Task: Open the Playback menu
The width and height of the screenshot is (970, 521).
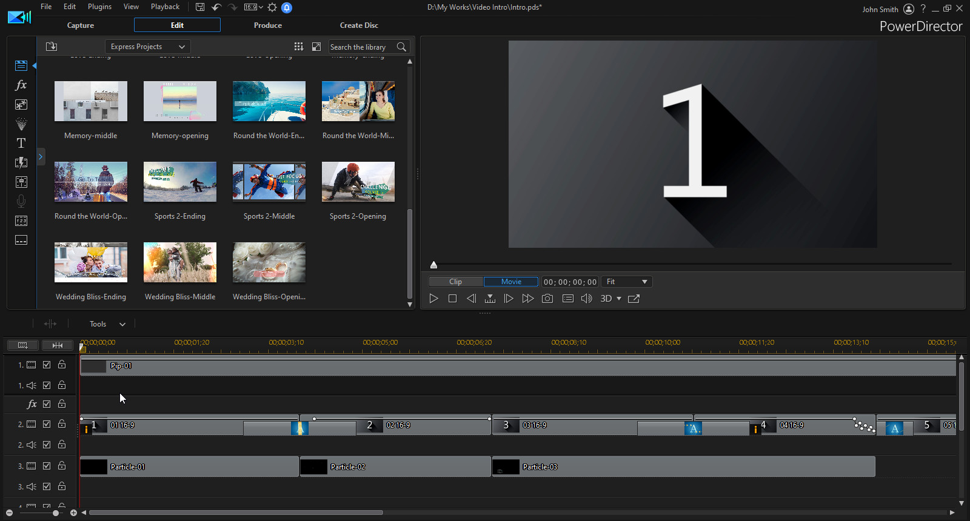Action: click(x=165, y=7)
